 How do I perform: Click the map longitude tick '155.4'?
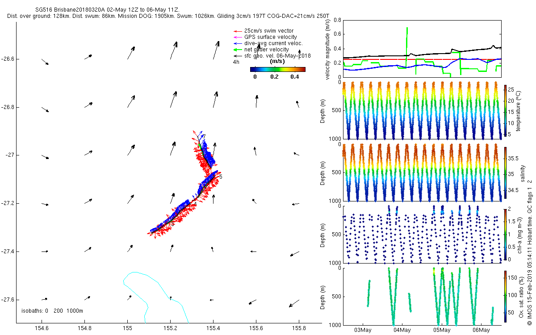coord(214,328)
